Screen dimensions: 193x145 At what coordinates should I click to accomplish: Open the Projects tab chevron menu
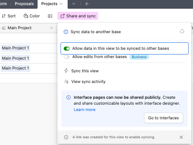point(61,4)
